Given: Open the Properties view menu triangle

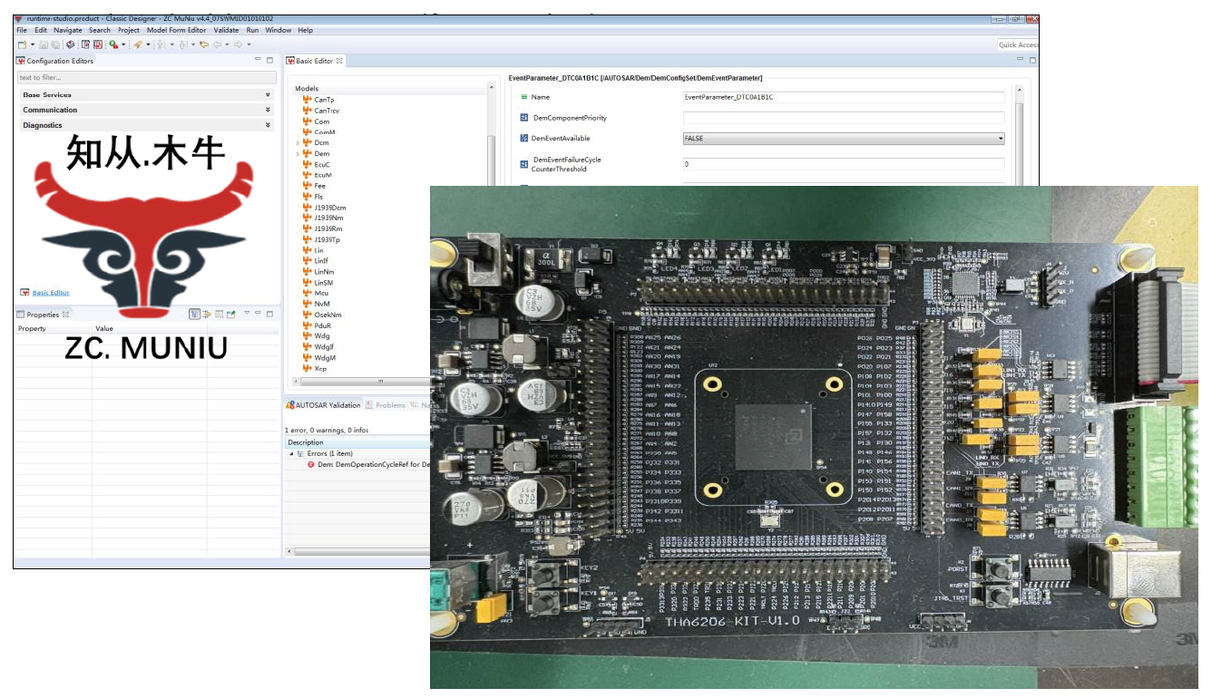Looking at the screenshot, I should pyautogui.click(x=246, y=314).
